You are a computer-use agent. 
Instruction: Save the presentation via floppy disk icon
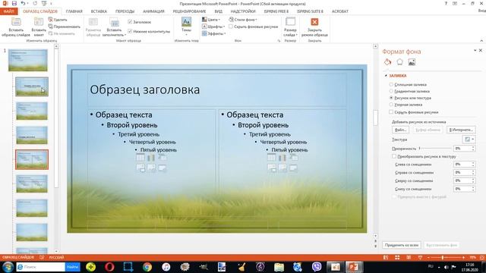click(14, 3)
